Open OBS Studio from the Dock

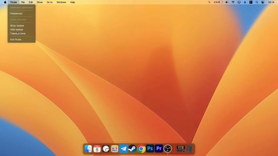tap(168, 149)
